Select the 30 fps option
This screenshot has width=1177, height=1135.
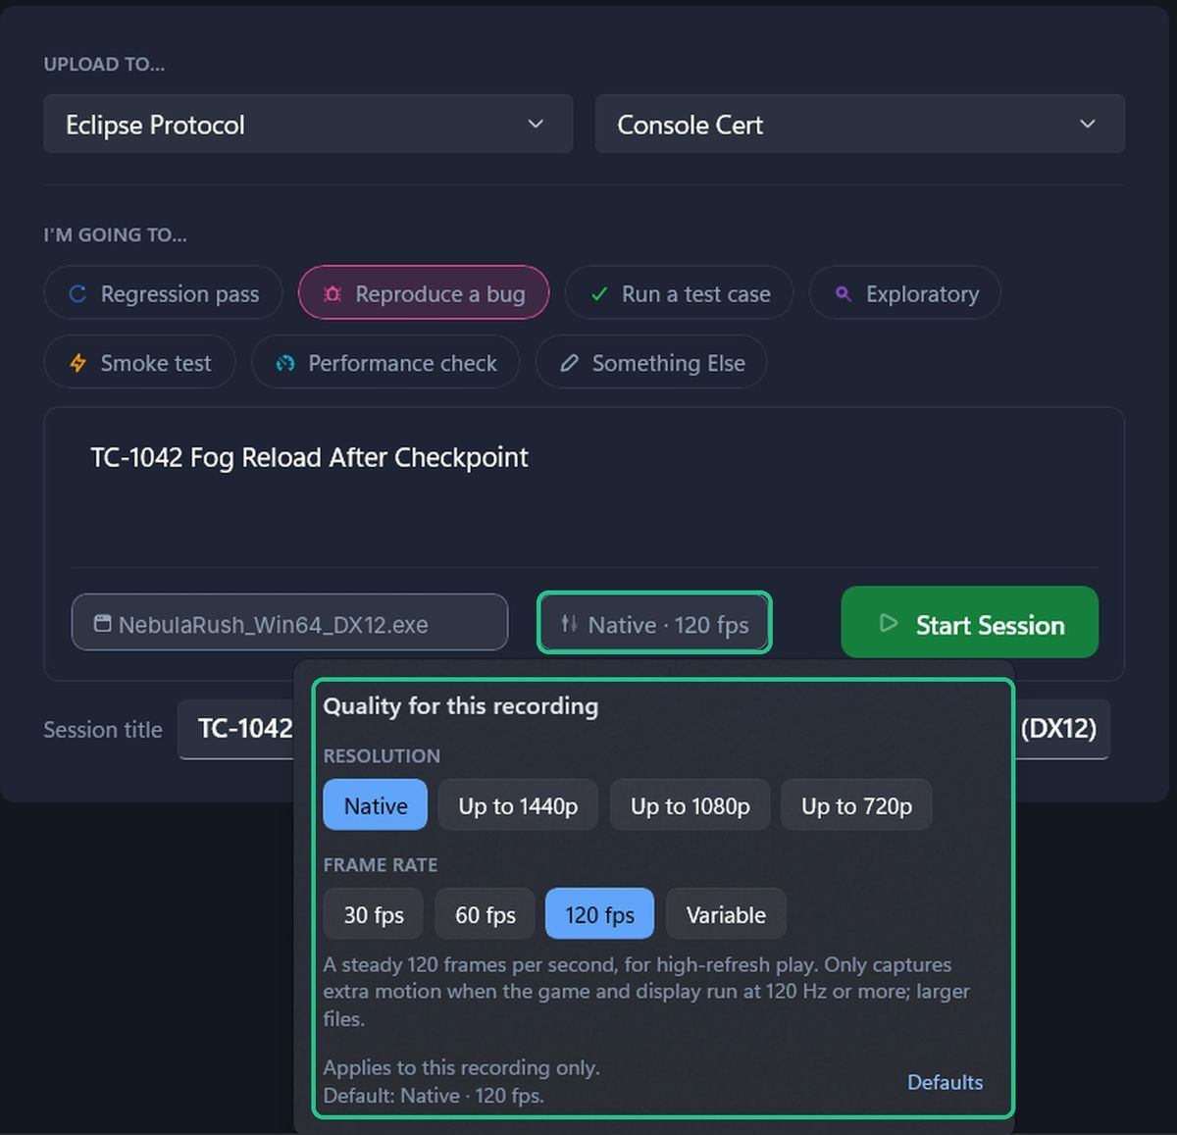[x=374, y=914]
